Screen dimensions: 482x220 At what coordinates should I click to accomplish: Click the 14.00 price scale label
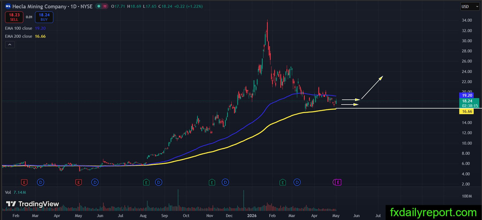point(467,123)
